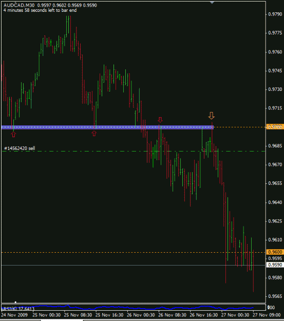Click the AUDCAD,M30 chart title text
Image resolution: width=284 pixels, height=321 pixels.
(19, 5)
